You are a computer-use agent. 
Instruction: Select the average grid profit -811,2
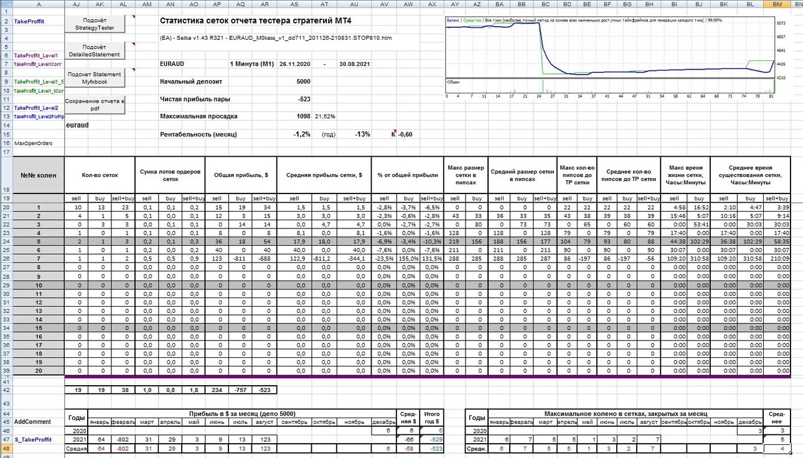pos(324,257)
